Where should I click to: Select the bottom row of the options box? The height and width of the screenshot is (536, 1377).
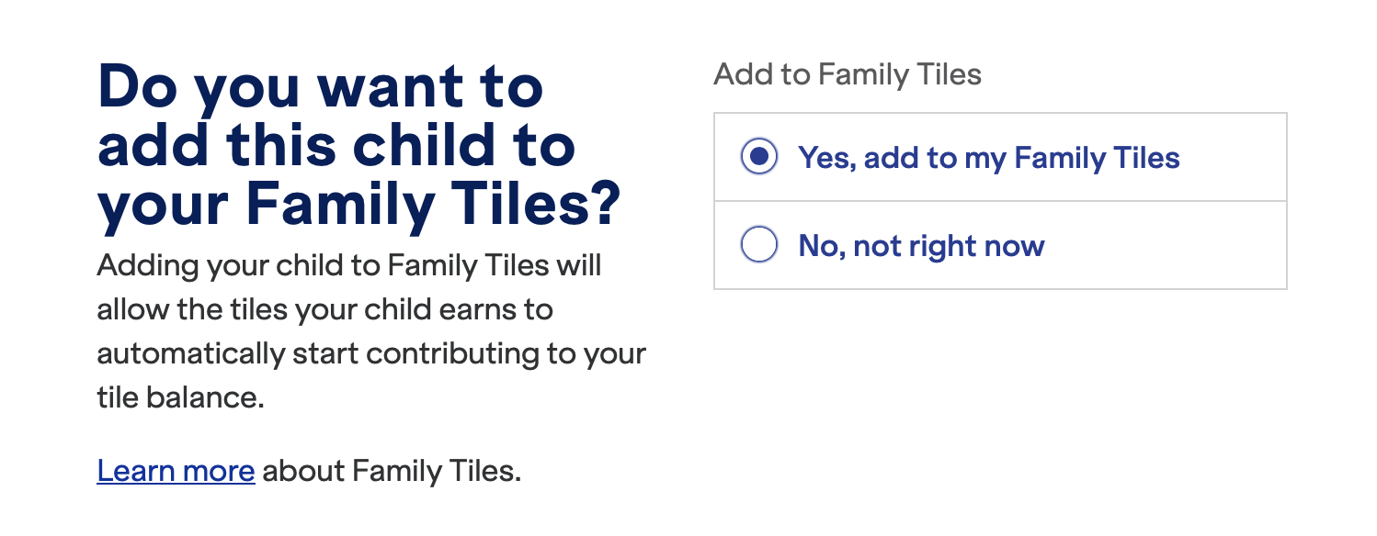[1000, 246]
